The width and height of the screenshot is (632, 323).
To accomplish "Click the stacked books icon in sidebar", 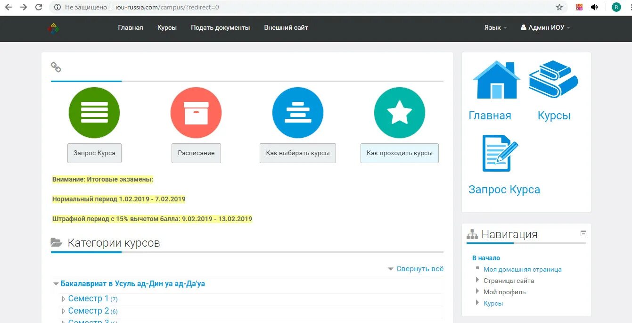I will [553, 79].
